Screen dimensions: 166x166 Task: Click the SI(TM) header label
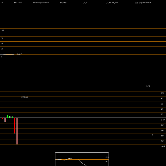click(x=63, y=3)
